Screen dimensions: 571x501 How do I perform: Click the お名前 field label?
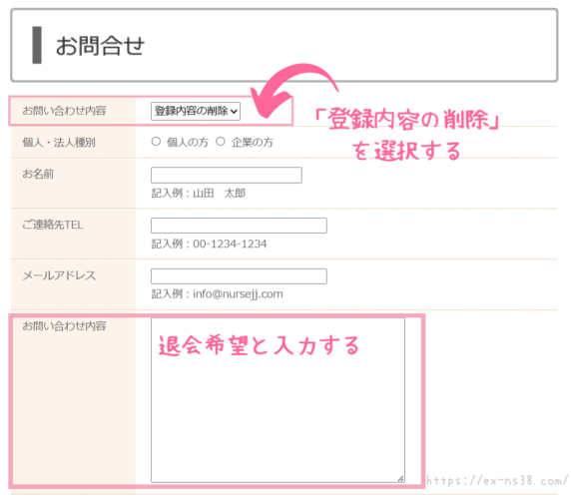pyautogui.click(x=38, y=174)
